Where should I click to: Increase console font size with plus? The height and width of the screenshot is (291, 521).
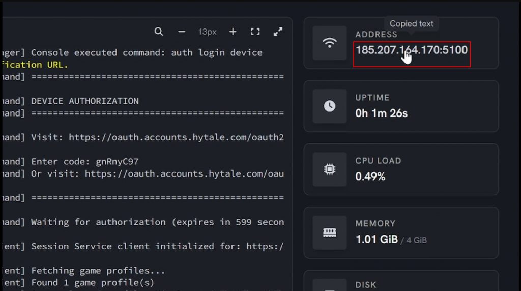(233, 32)
